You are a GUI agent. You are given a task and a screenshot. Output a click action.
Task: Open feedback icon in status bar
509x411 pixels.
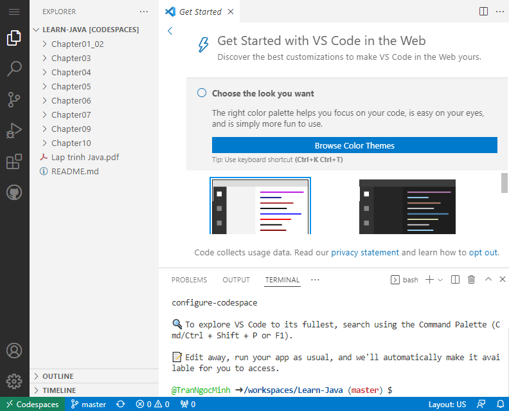click(x=481, y=404)
